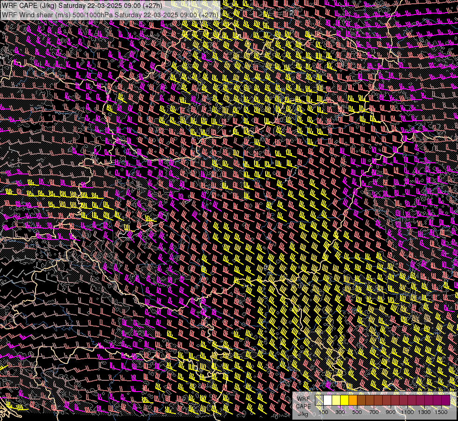Select the white CAPE legend swatch
458x421 pixels.
(x=328, y=400)
